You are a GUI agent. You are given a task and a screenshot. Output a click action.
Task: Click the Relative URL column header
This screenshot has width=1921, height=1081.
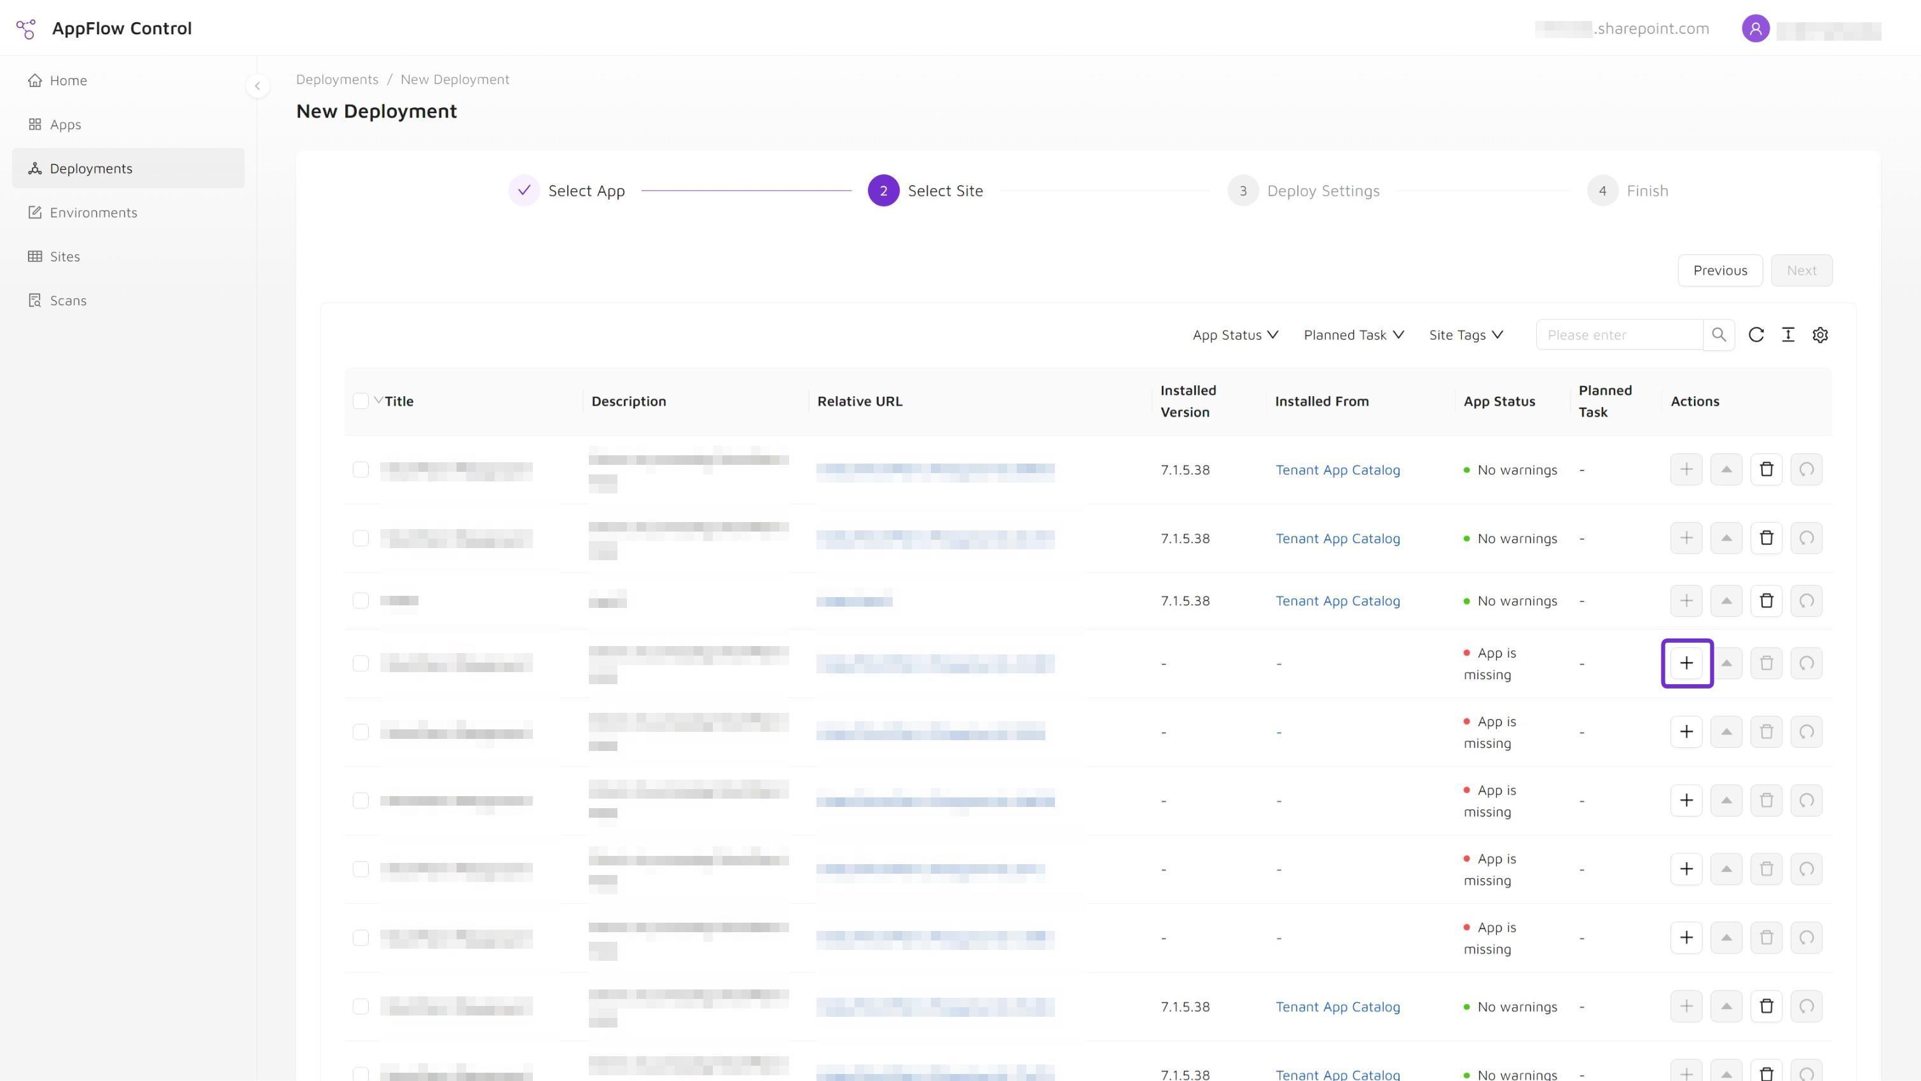(859, 401)
